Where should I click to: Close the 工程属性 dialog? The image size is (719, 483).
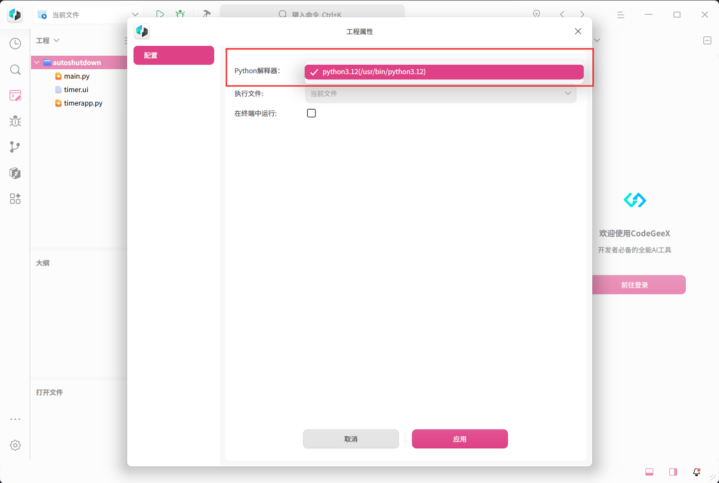coord(578,31)
